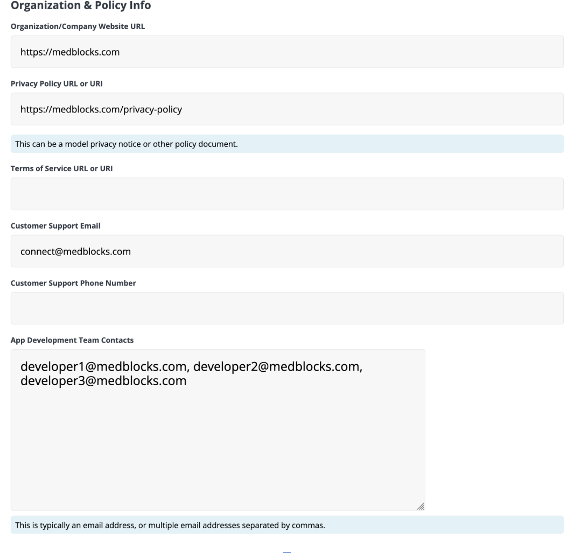Click the 'Customer Support Email' label

[x=55, y=225]
